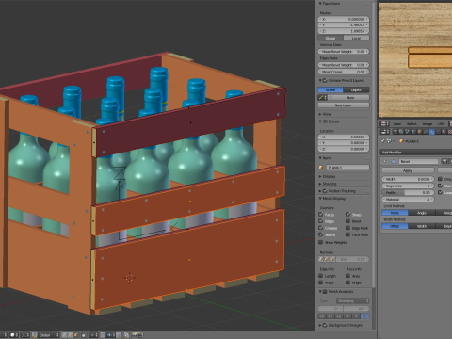452x339 pixels.
Task: Open the Render properties tab
Action: coord(395,132)
